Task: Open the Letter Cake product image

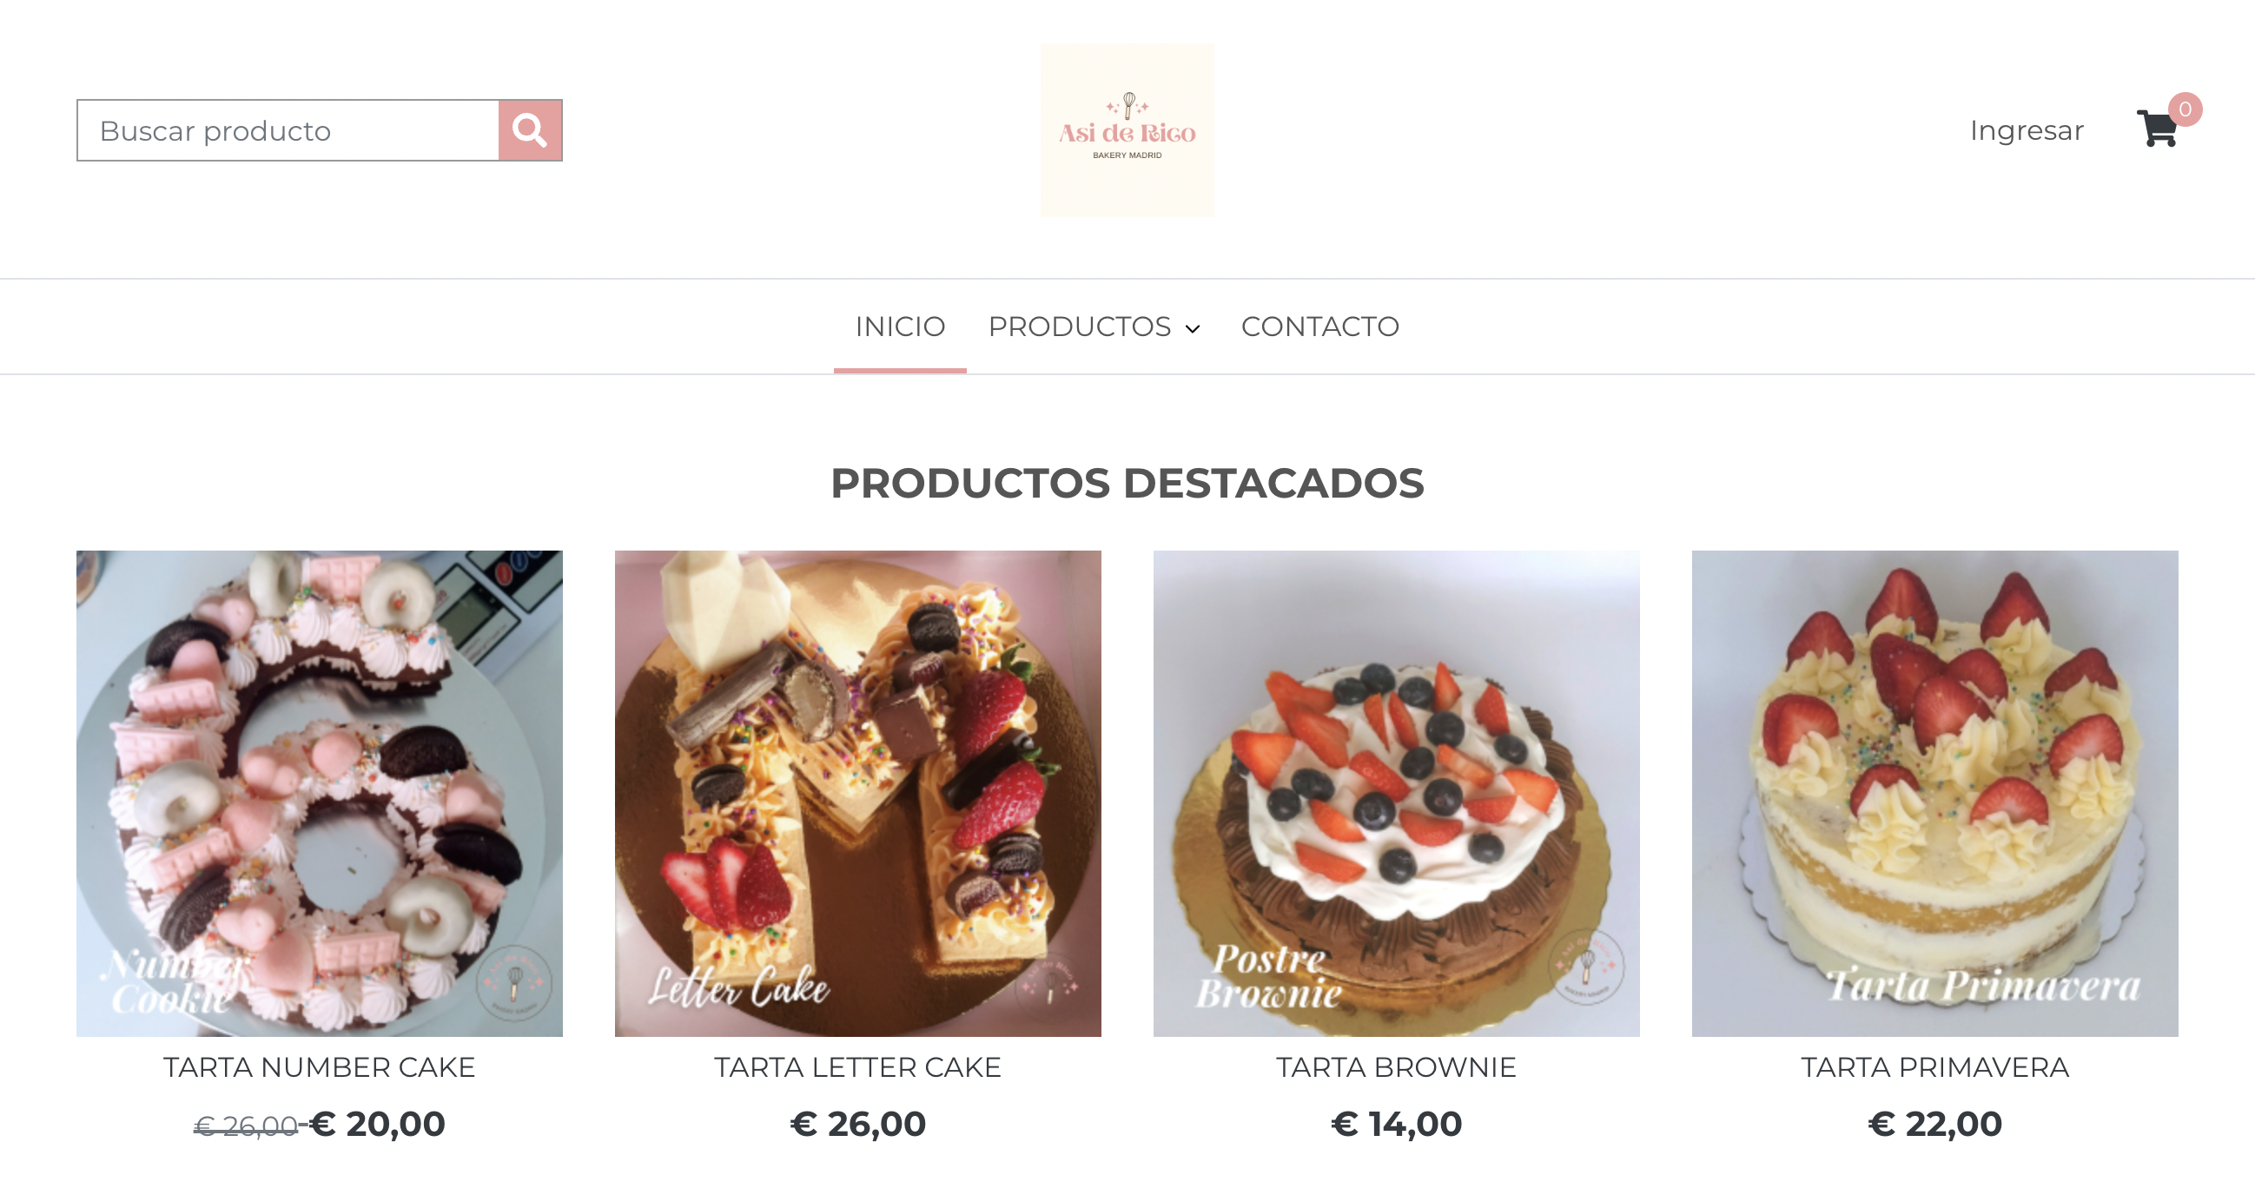Action: (858, 793)
